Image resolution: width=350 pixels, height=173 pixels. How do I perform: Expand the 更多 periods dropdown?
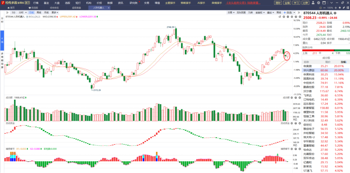pos(55,12)
